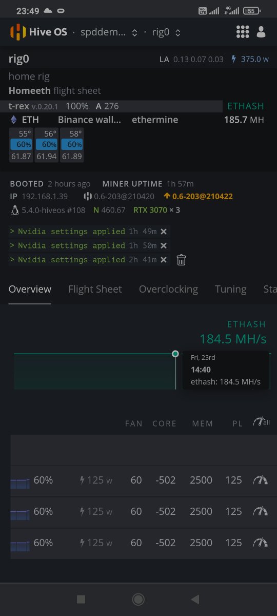
Task: Click the Binance wallet name
Action: coord(90,120)
